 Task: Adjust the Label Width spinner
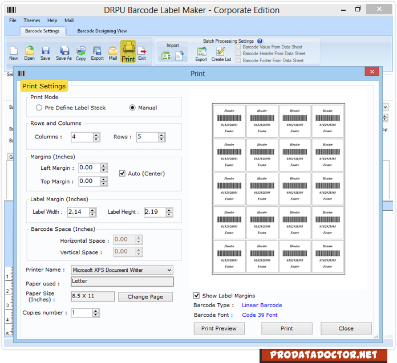pos(92,212)
